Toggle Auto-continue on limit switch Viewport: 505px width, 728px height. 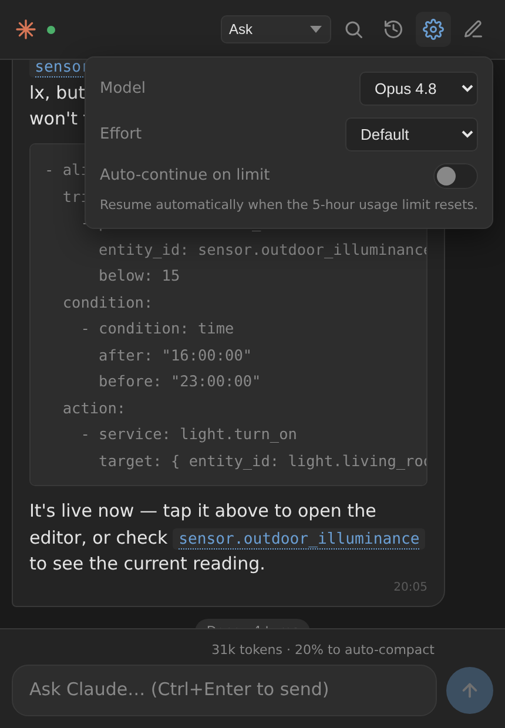(x=456, y=176)
